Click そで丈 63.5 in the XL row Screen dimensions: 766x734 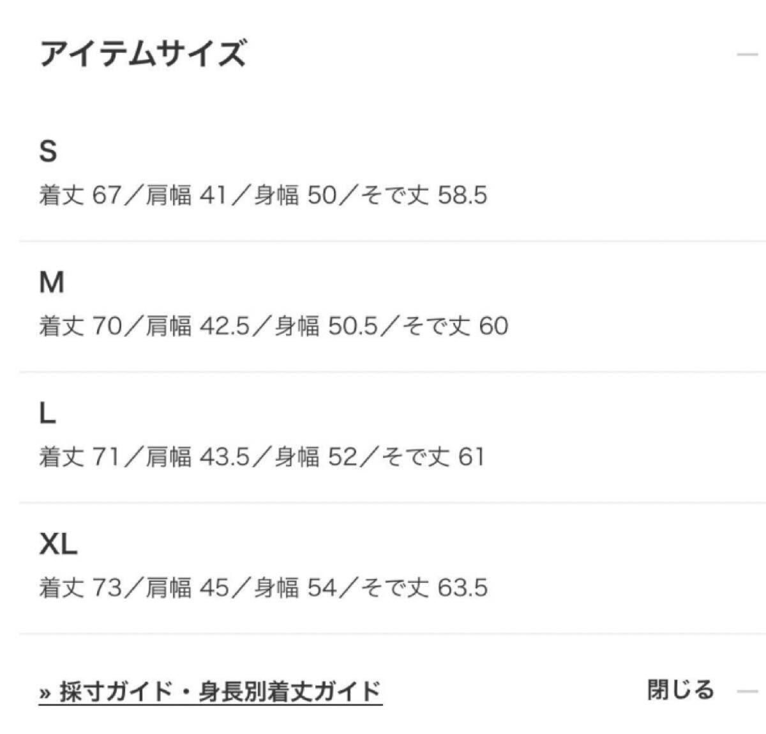[424, 588]
